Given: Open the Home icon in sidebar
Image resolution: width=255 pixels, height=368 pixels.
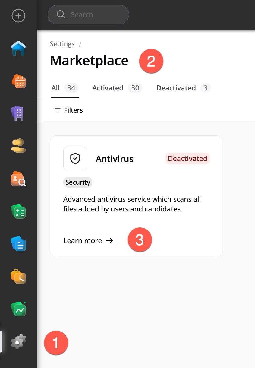Looking at the screenshot, I should [18, 48].
